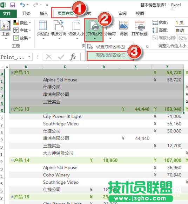Click the 分隔符 (Breaks) button
The image size is (188, 204).
110,30
